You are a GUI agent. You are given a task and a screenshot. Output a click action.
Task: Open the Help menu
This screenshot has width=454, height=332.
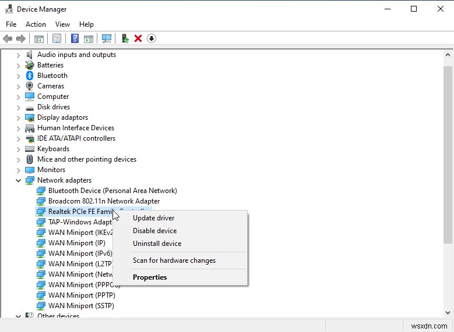86,24
